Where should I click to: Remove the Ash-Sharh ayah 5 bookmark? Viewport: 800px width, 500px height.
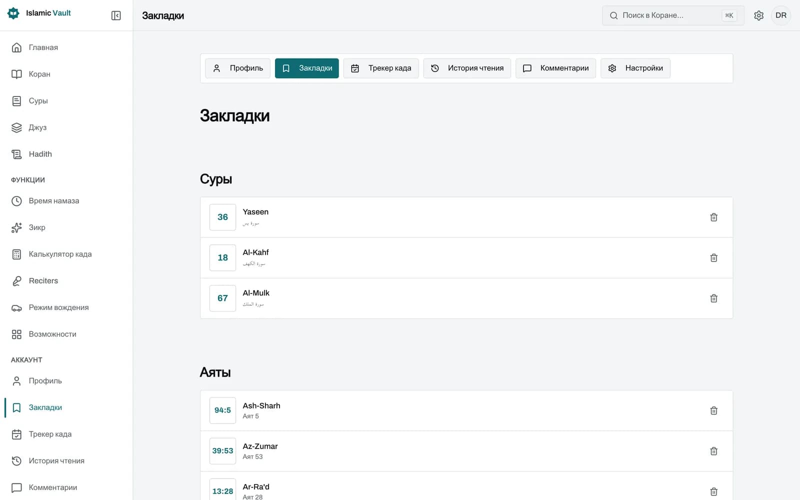(x=713, y=410)
